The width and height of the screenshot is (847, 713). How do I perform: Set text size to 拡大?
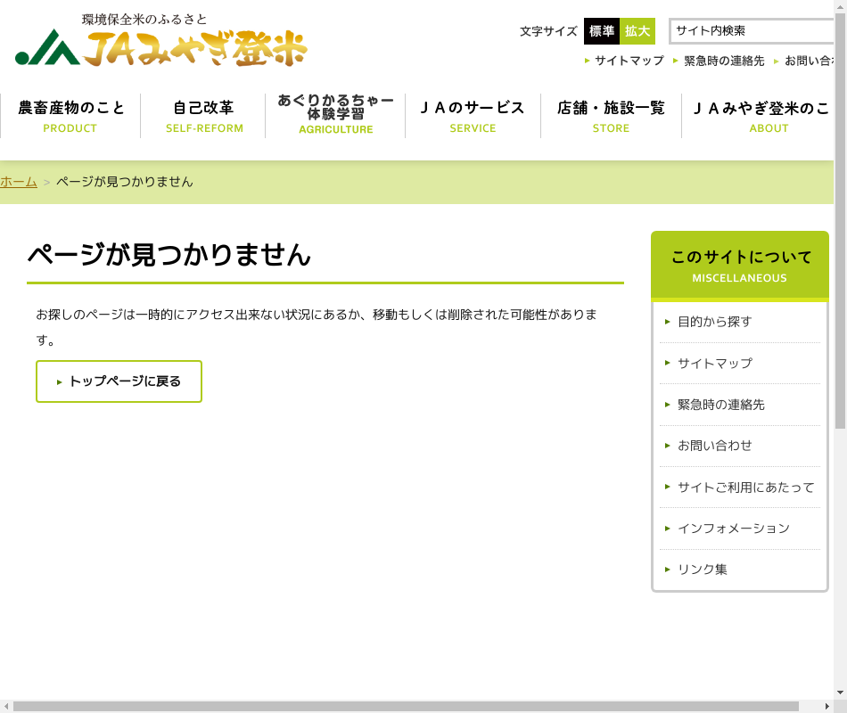click(x=637, y=31)
